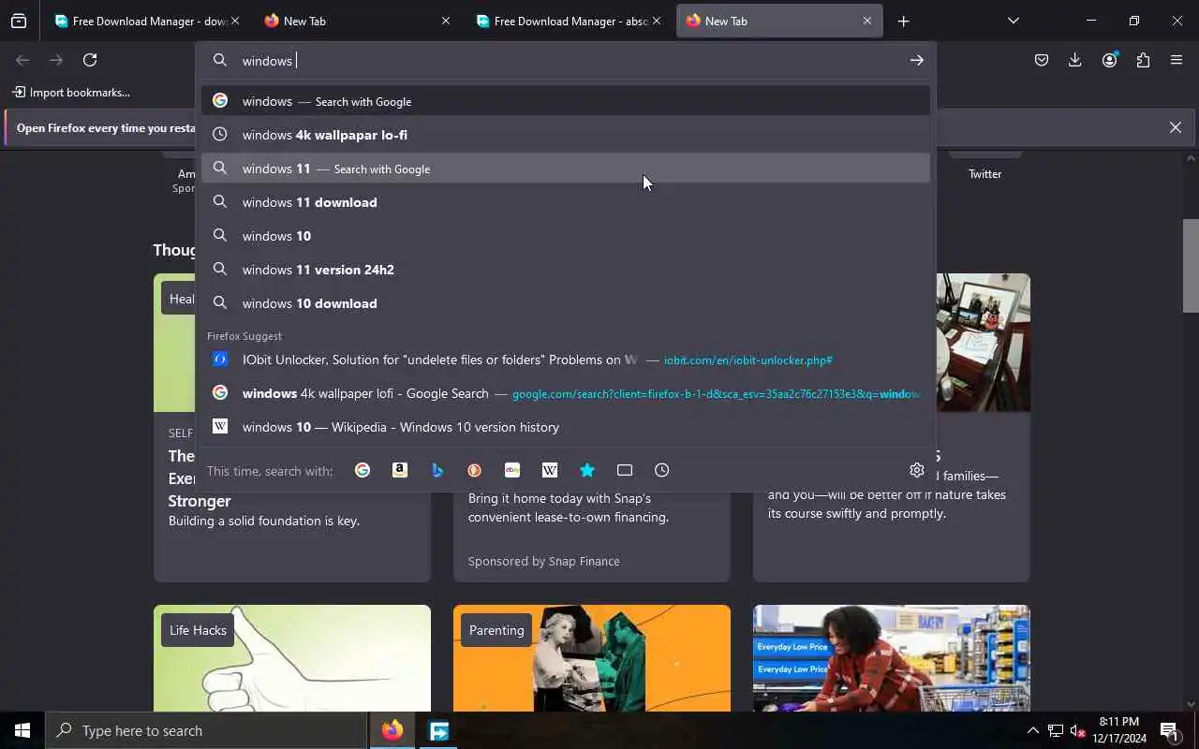Expand the list all tabs chevron
This screenshot has width=1199, height=749.
coord(1014,21)
